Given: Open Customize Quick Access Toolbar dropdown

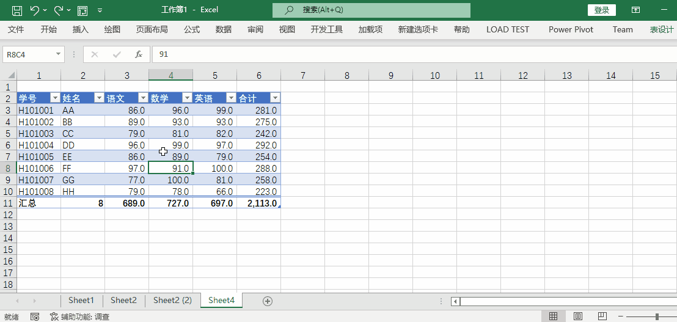Looking at the screenshot, I should (x=100, y=10).
